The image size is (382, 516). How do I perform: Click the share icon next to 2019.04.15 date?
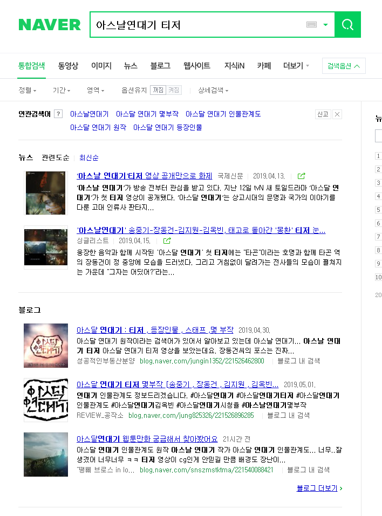pyautogui.click(x=167, y=241)
